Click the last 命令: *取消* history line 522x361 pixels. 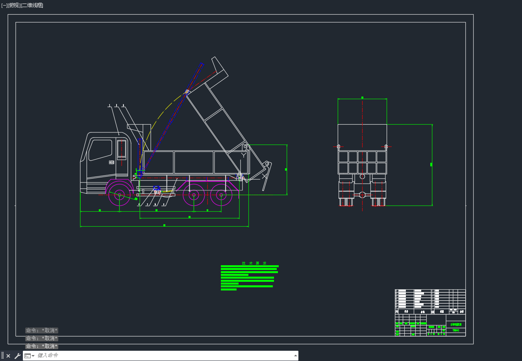42,346
